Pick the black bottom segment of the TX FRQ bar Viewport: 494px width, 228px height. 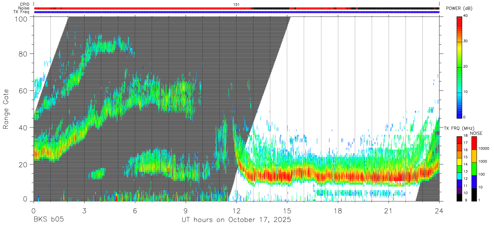click(x=460, y=197)
